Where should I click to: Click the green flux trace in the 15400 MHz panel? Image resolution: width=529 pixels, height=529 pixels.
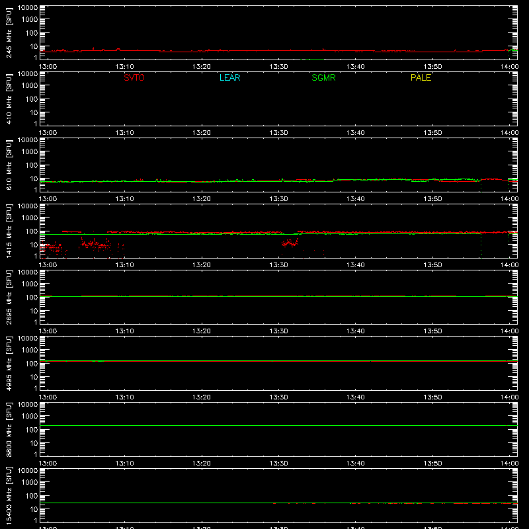[278, 503]
